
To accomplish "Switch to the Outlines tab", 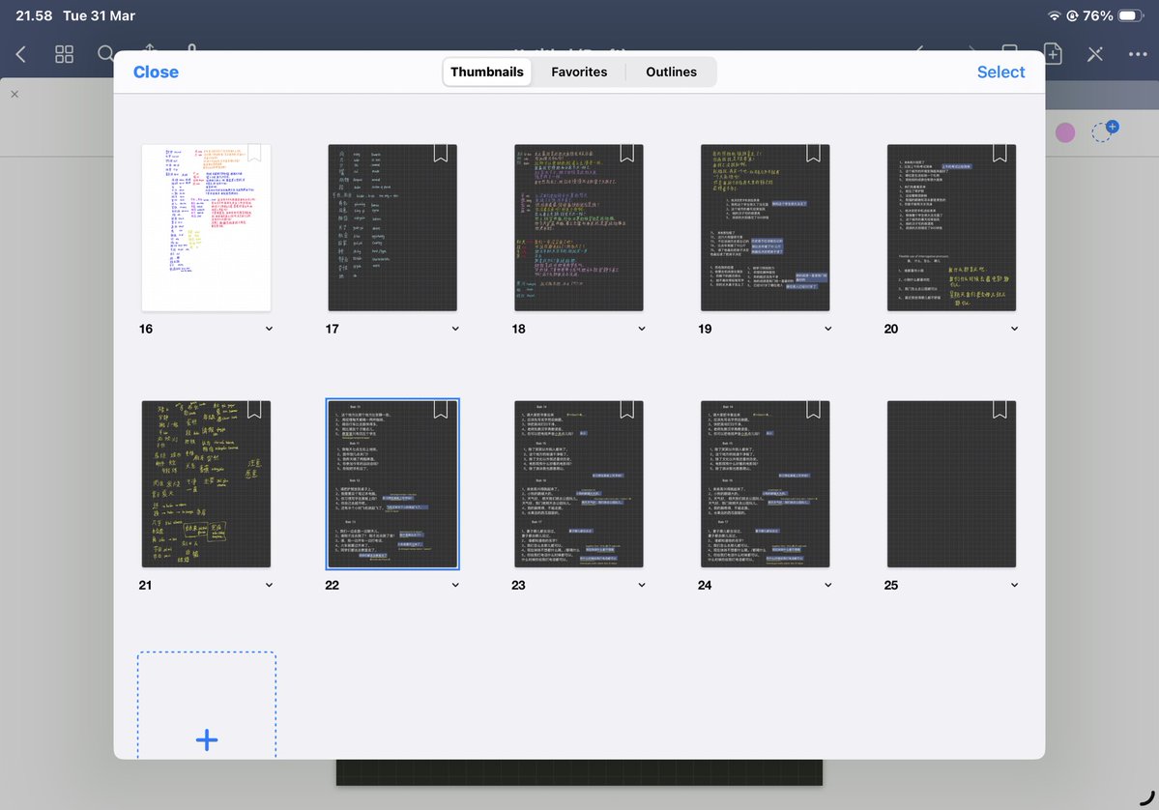I will tap(671, 72).
